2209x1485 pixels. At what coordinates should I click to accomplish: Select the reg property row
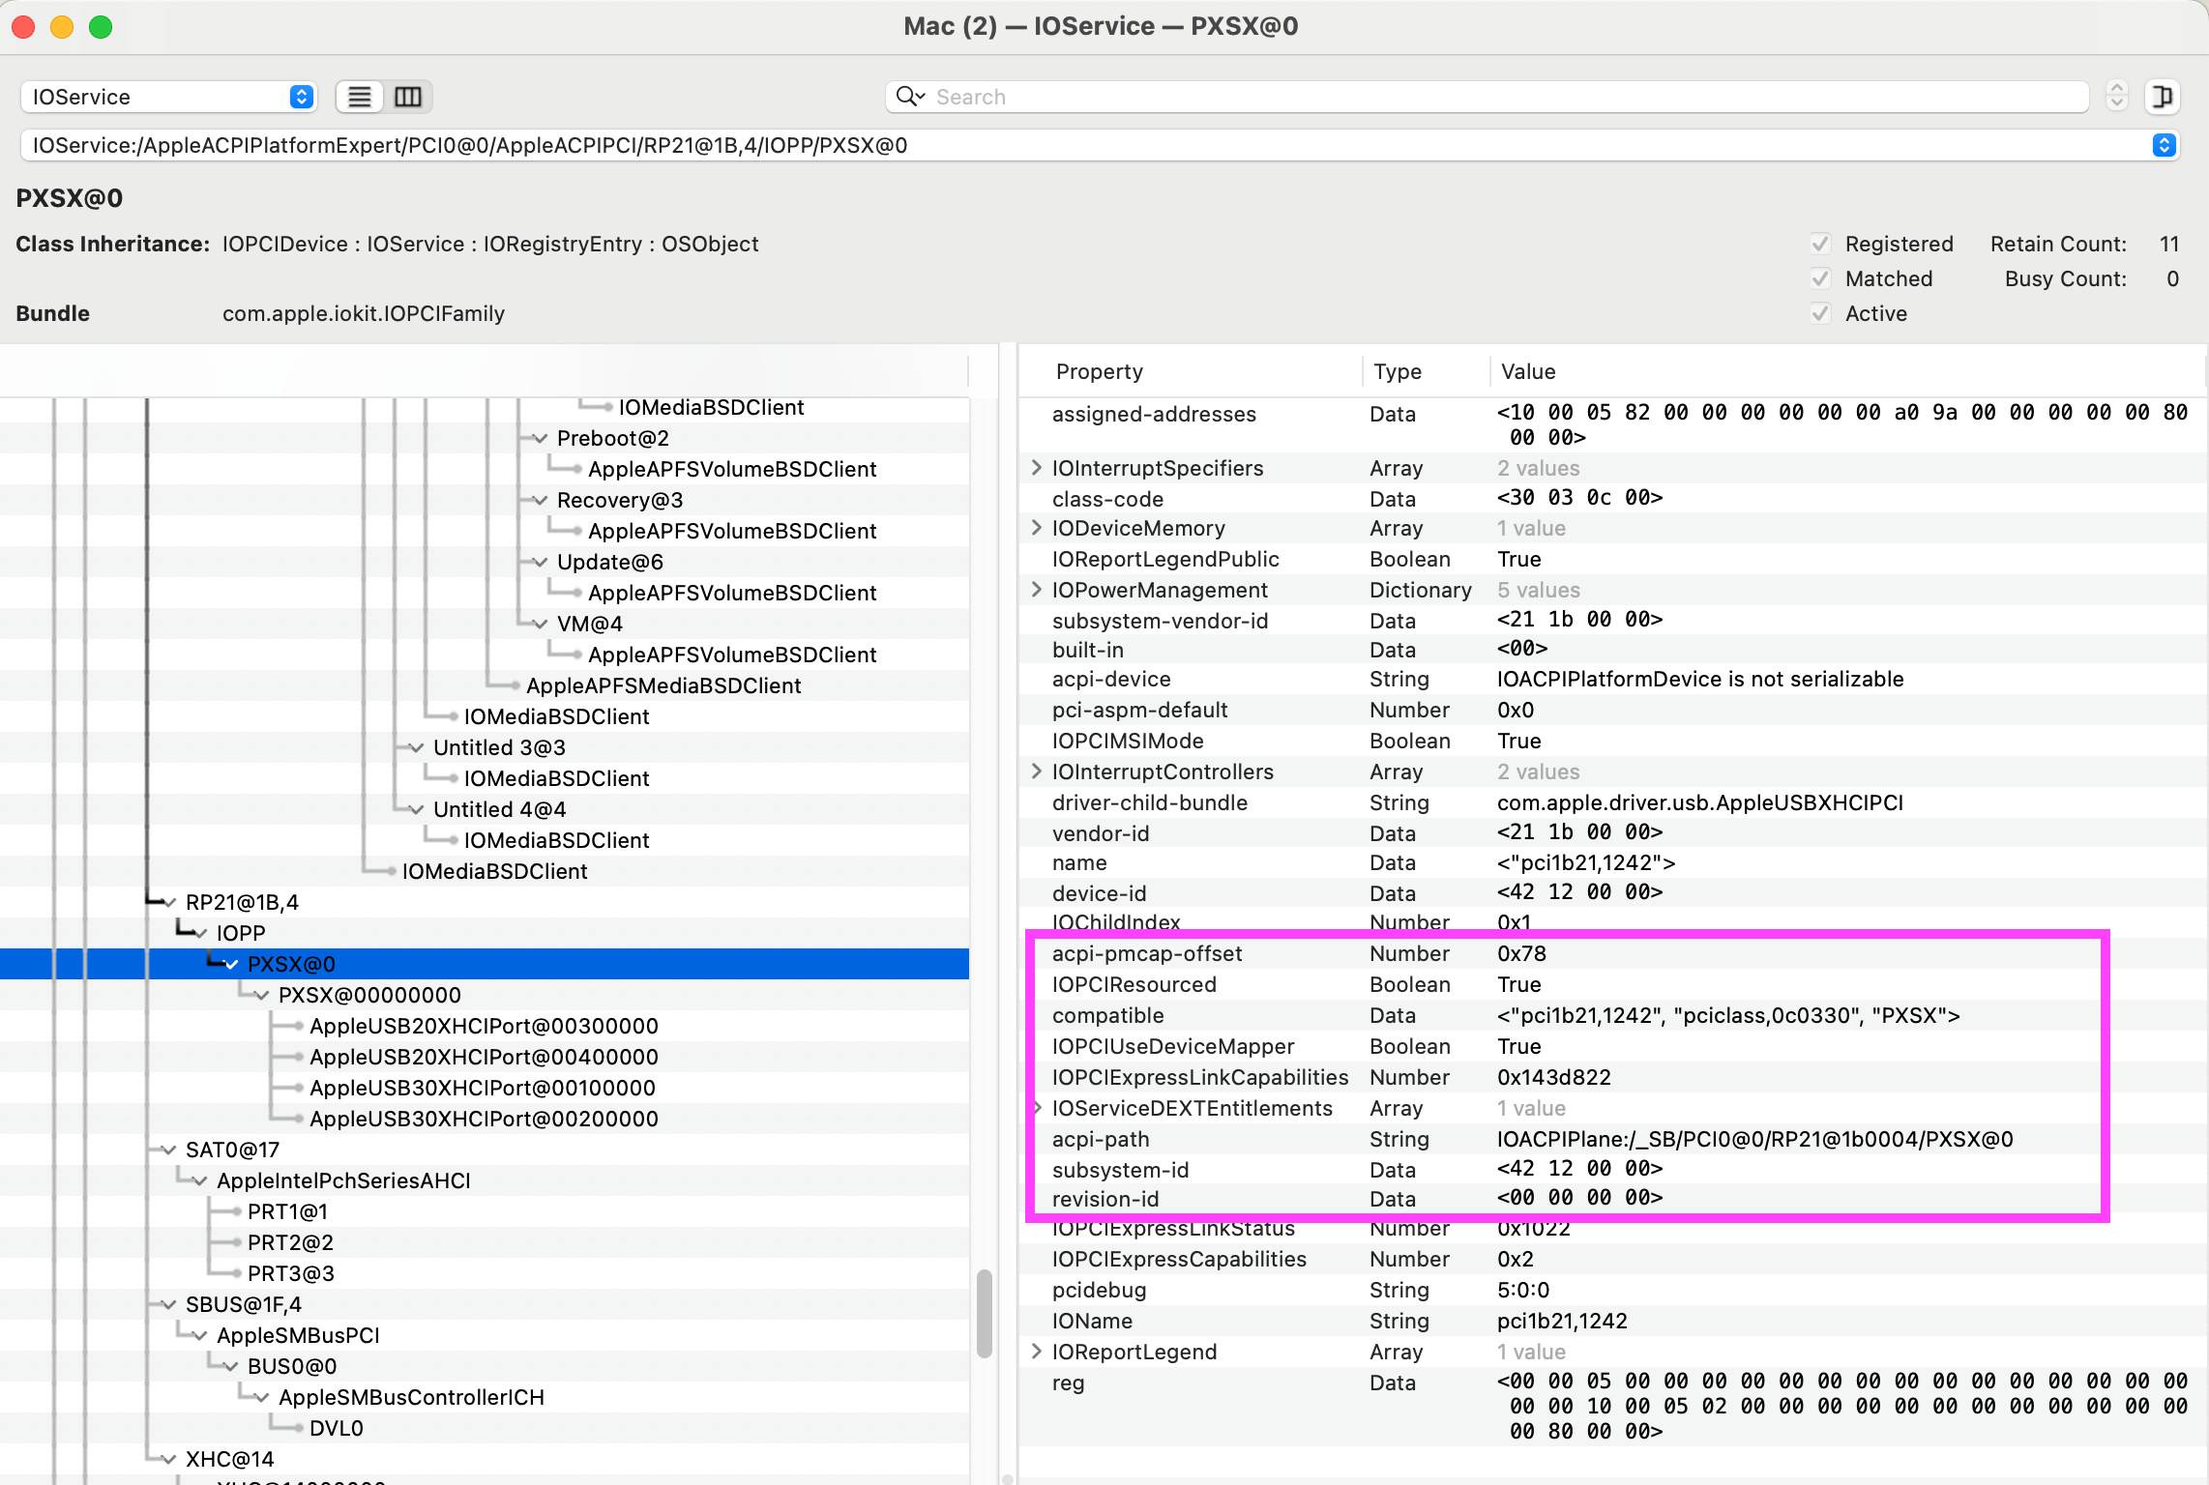(x=1613, y=1407)
